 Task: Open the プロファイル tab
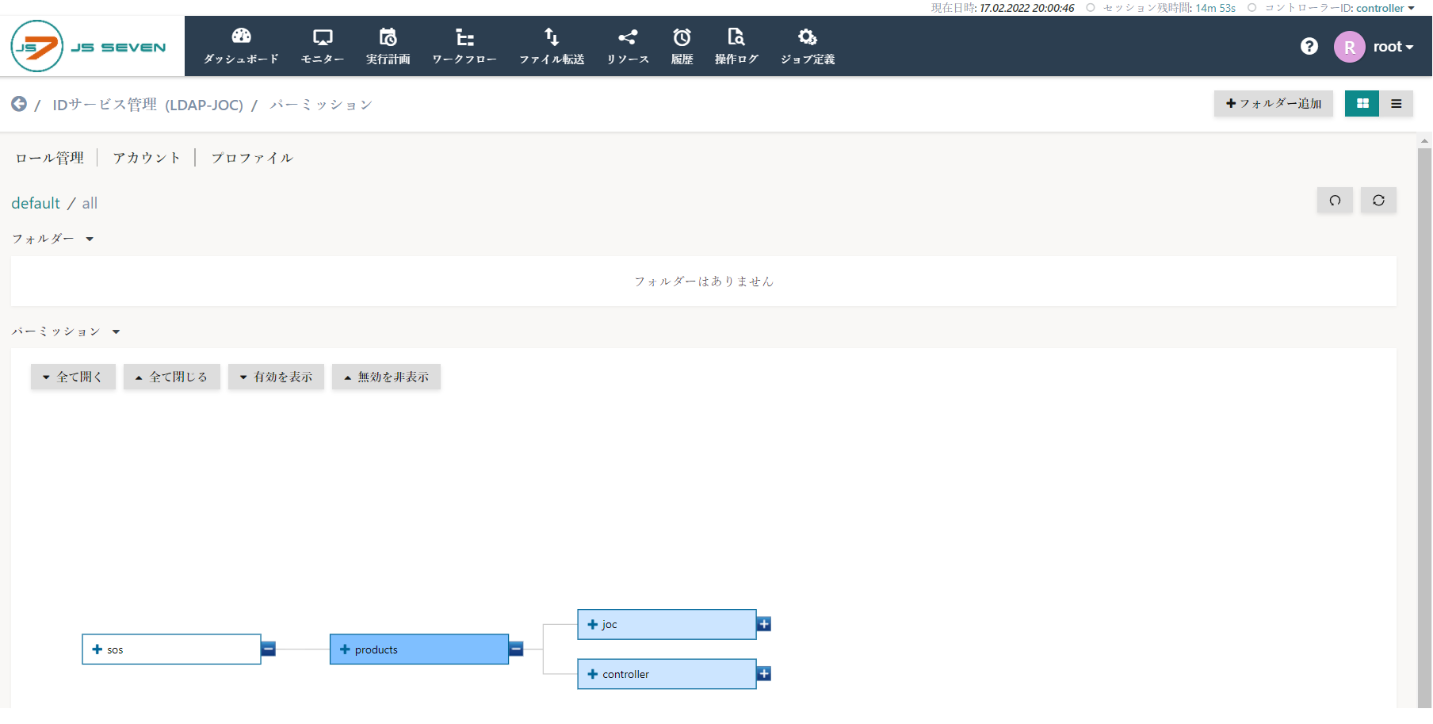[x=251, y=157]
